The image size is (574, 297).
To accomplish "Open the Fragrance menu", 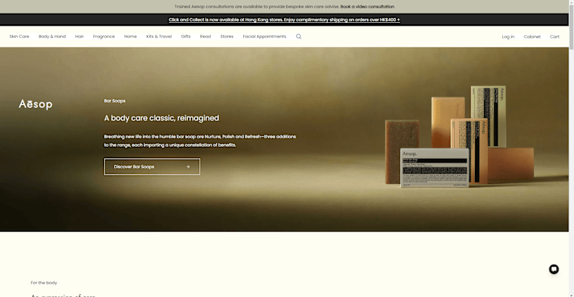I will [104, 36].
